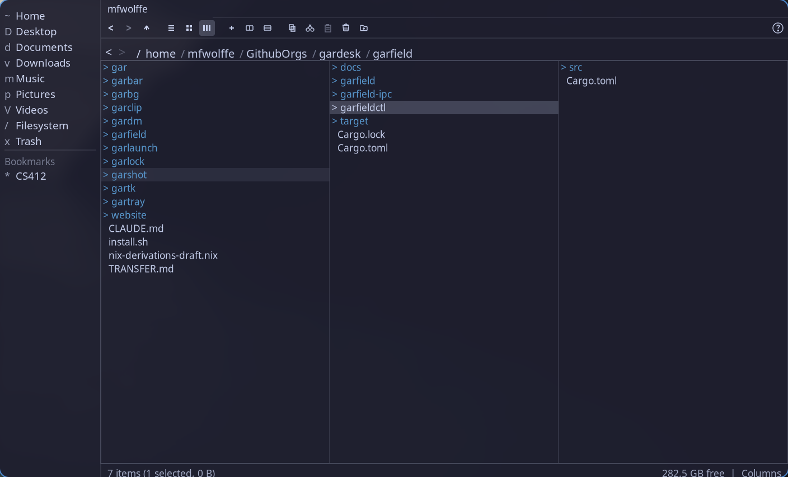Navigate to the parent folder with the up arrow
Viewport: 788px width, 477px height.
coord(147,27)
